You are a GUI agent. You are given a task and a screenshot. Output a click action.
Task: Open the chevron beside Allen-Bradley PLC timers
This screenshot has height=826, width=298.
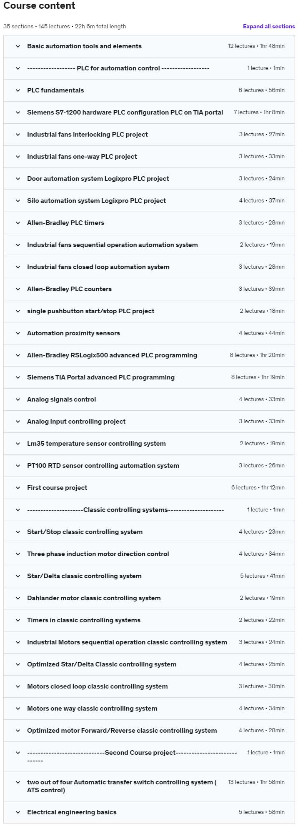pos(18,223)
